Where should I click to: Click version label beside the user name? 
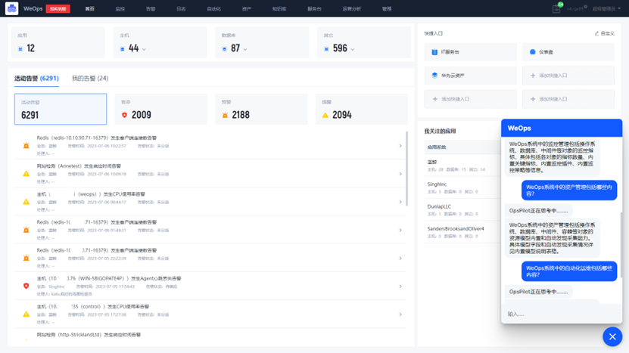pyautogui.click(x=576, y=9)
